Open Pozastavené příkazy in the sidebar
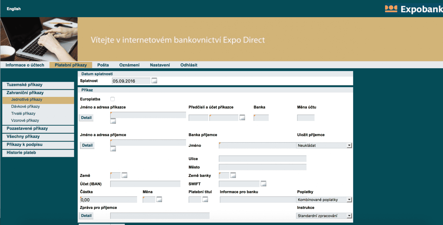Screen dimensions: 443x225 pos(38,129)
